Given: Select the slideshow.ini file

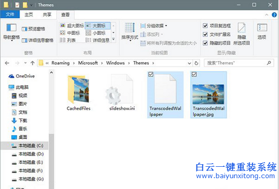Looking at the screenshot, I should 122,92.
